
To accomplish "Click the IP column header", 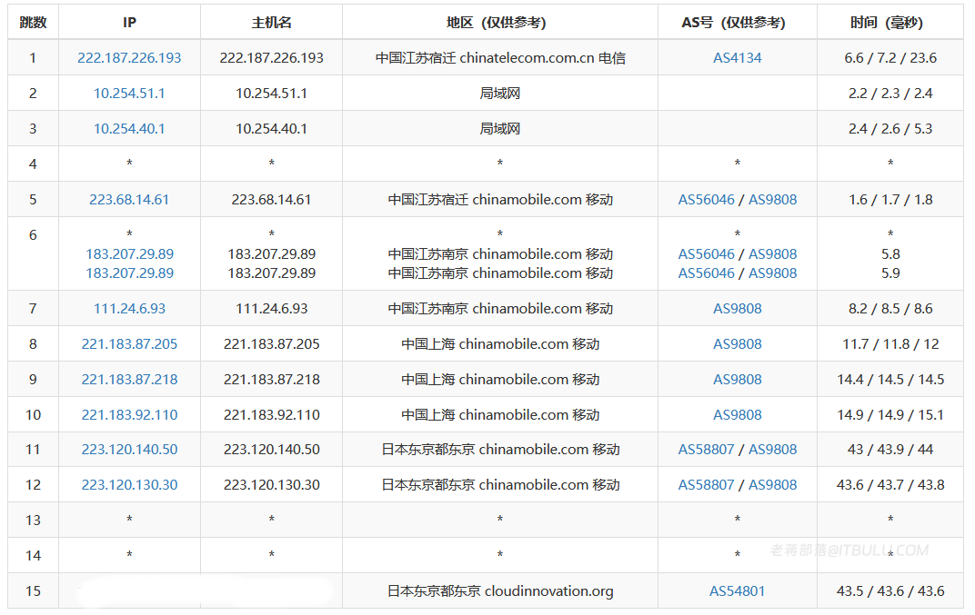I will pos(129,23).
